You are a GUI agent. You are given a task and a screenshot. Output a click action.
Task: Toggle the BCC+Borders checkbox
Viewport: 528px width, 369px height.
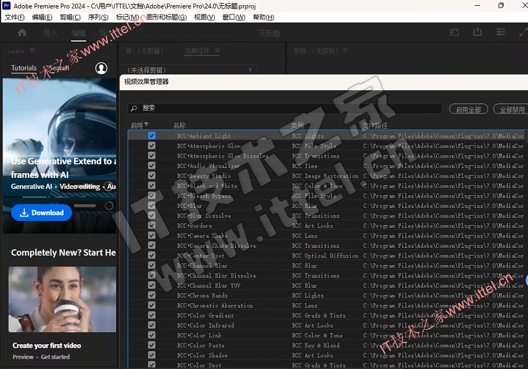pos(152,225)
